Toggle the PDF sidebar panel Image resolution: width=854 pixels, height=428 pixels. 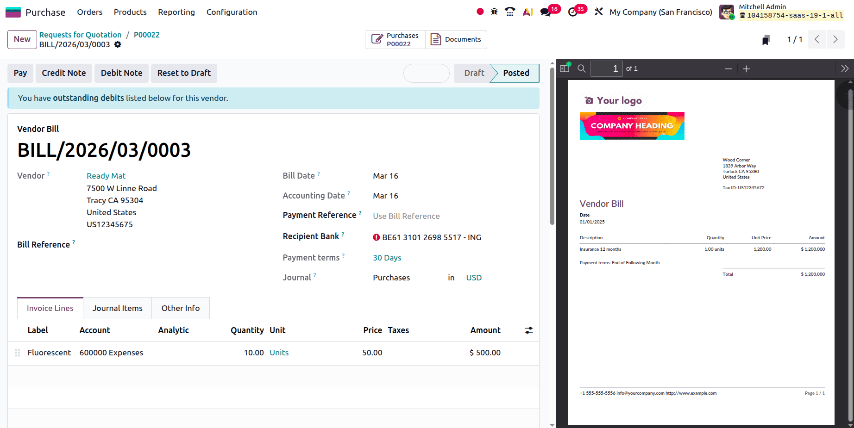point(564,68)
